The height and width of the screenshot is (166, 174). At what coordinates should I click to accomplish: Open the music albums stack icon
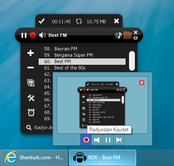(x=31, y=83)
